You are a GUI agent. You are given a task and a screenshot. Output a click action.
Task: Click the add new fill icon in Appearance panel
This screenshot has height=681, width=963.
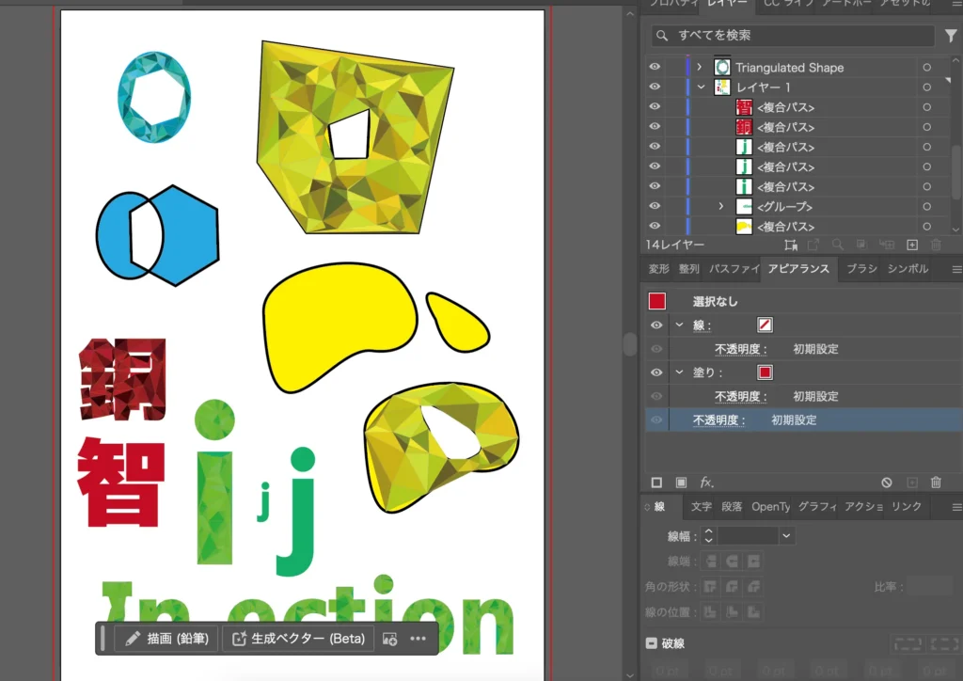[681, 483]
